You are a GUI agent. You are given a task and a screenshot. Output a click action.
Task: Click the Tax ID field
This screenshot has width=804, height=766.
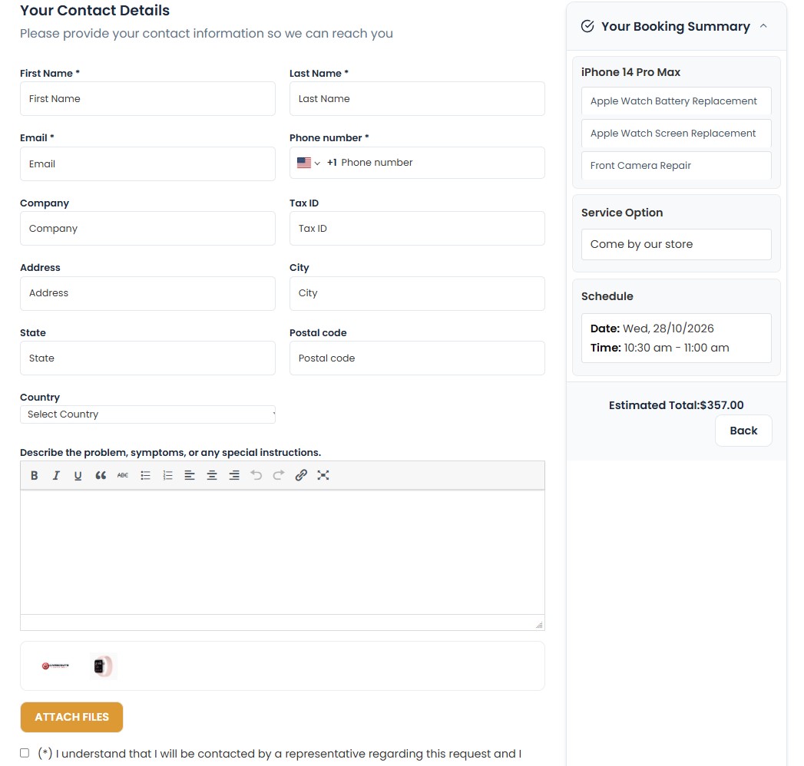tap(418, 229)
